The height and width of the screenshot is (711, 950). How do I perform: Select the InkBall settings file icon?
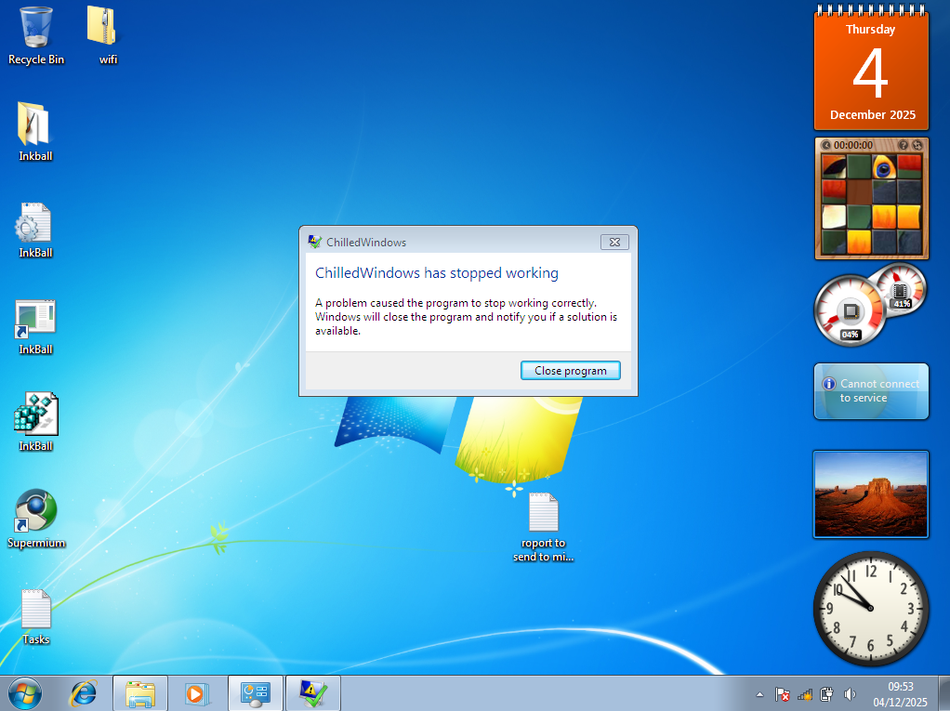point(35,230)
